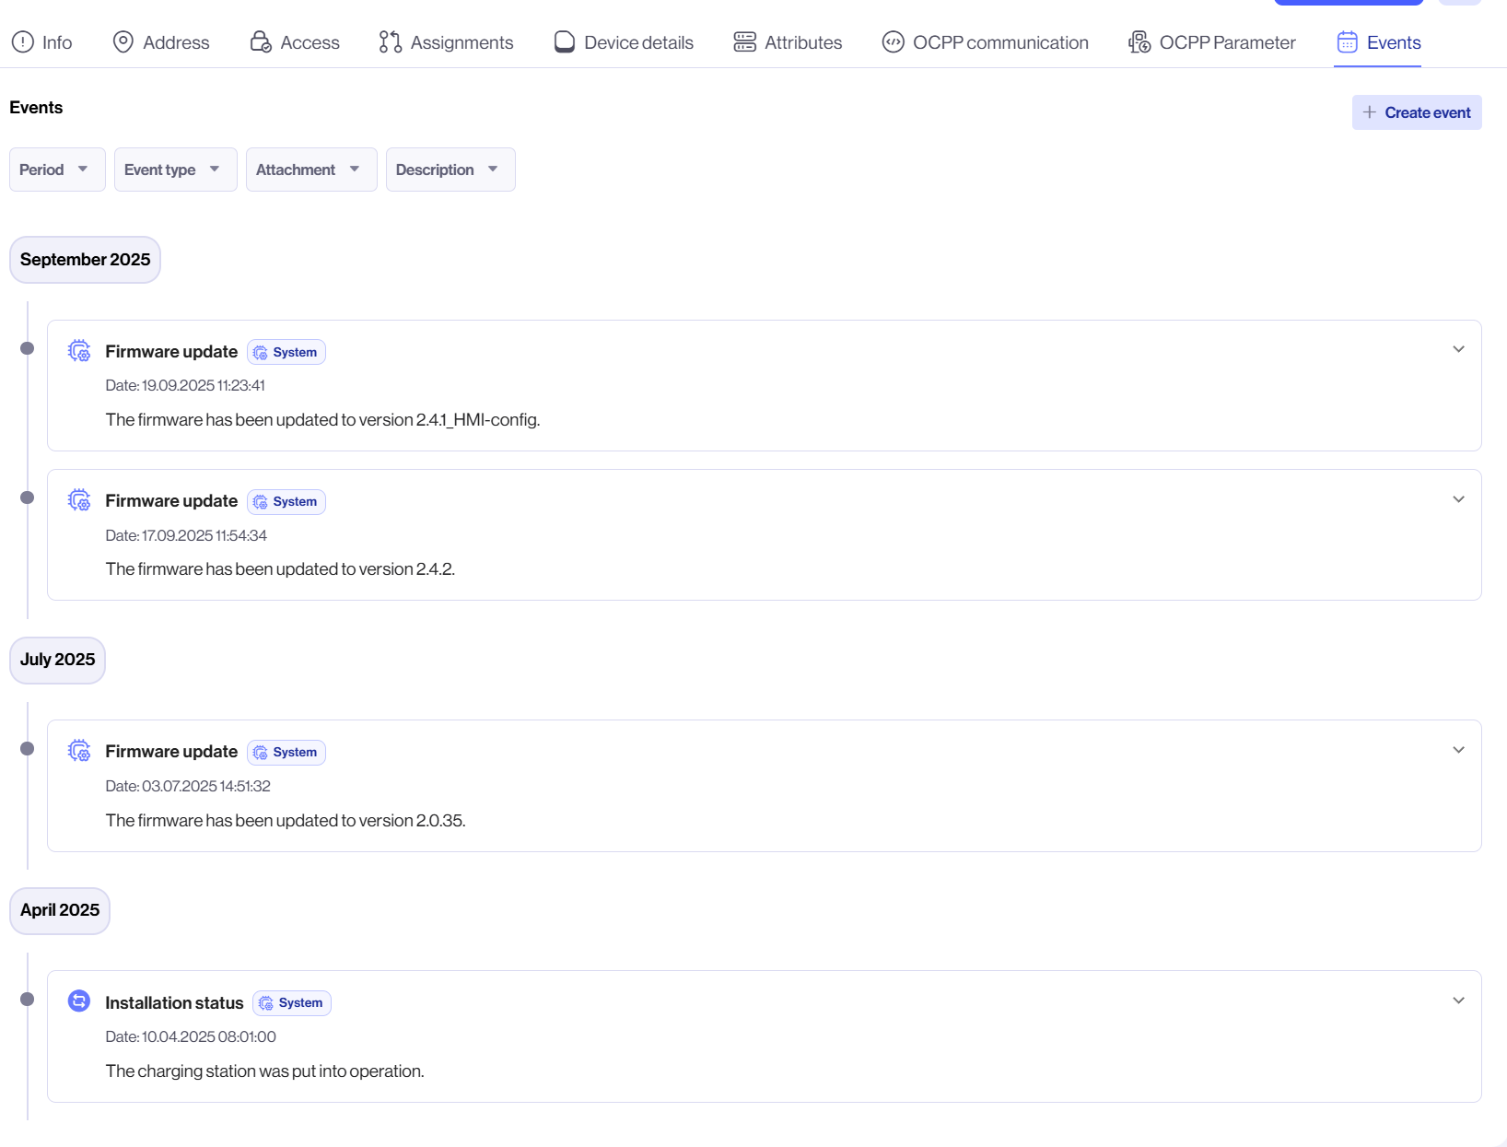1507x1147 pixels.
Task: Open the Description filter dropdown
Action: [450, 170]
